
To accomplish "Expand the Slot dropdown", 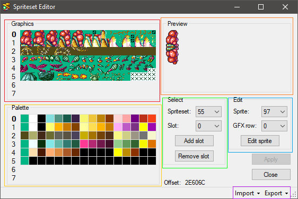I will click(208, 126).
